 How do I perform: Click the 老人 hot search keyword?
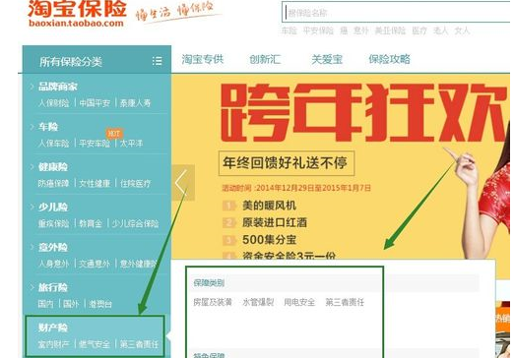[x=441, y=30]
